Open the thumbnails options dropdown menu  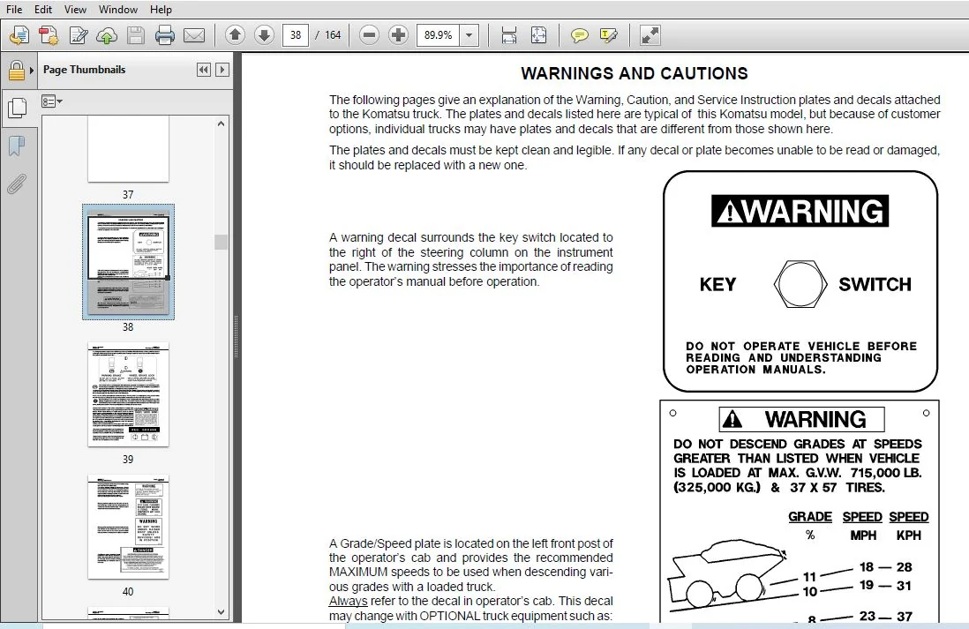coord(52,101)
